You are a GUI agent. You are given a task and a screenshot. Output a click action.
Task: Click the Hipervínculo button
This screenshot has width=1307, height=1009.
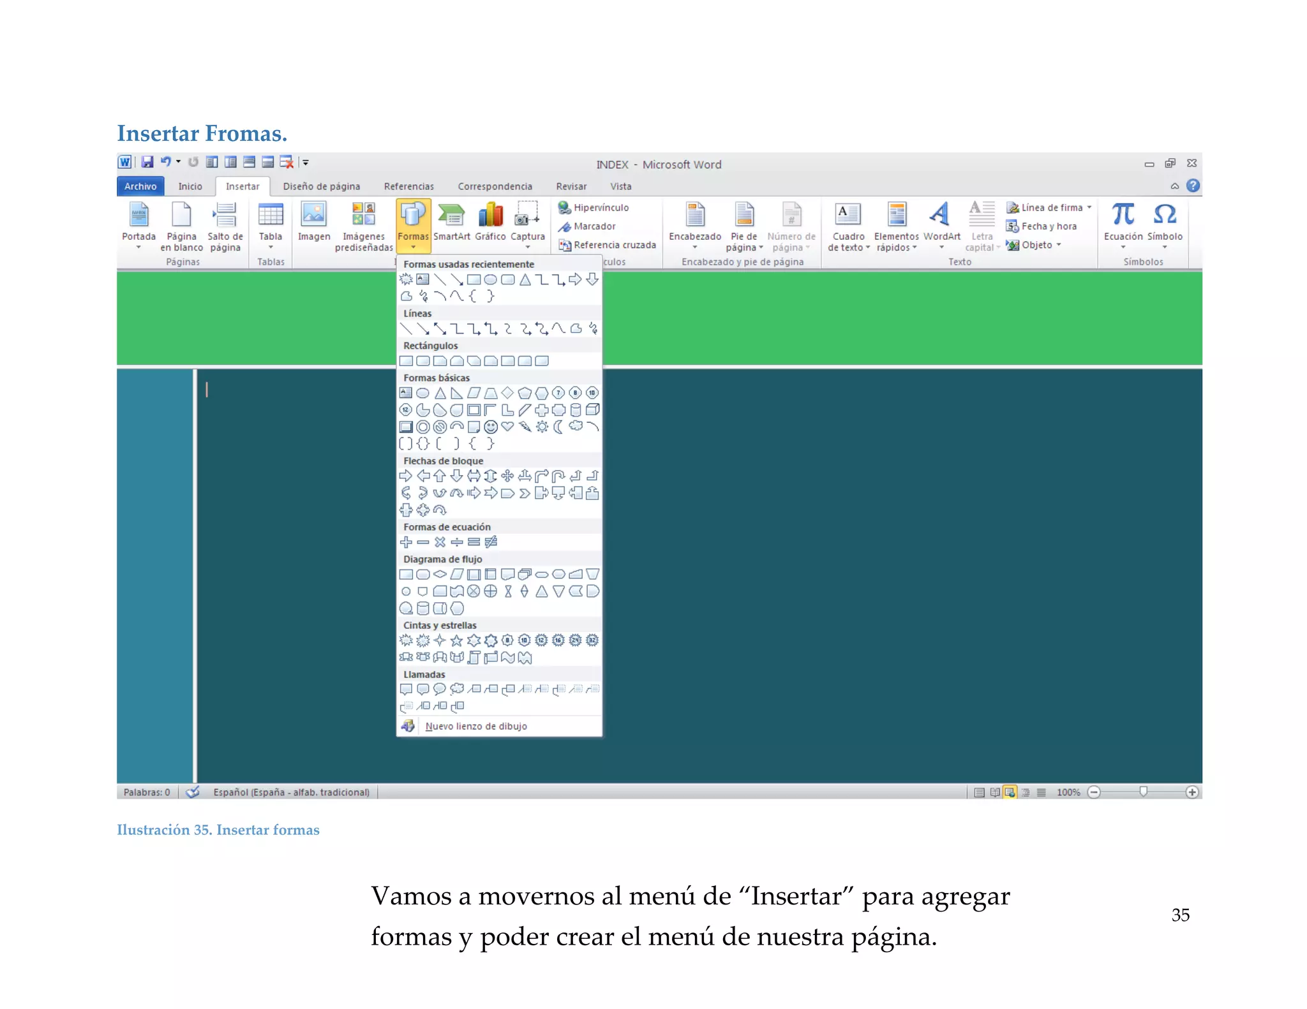pyautogui.click(x=594, y=207)
